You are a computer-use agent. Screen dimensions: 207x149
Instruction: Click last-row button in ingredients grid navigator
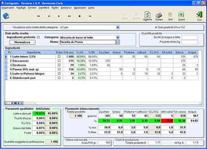[x=15, y=103]
